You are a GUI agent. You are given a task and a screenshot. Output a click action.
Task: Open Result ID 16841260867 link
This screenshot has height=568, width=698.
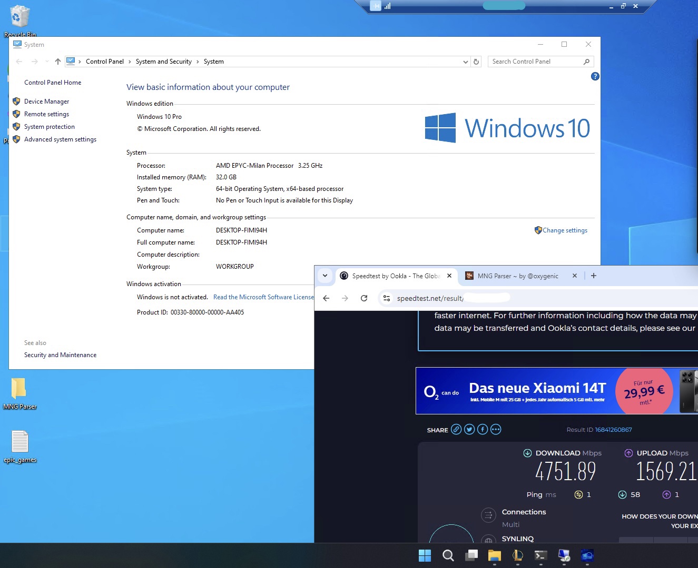(x=613, y=430)
